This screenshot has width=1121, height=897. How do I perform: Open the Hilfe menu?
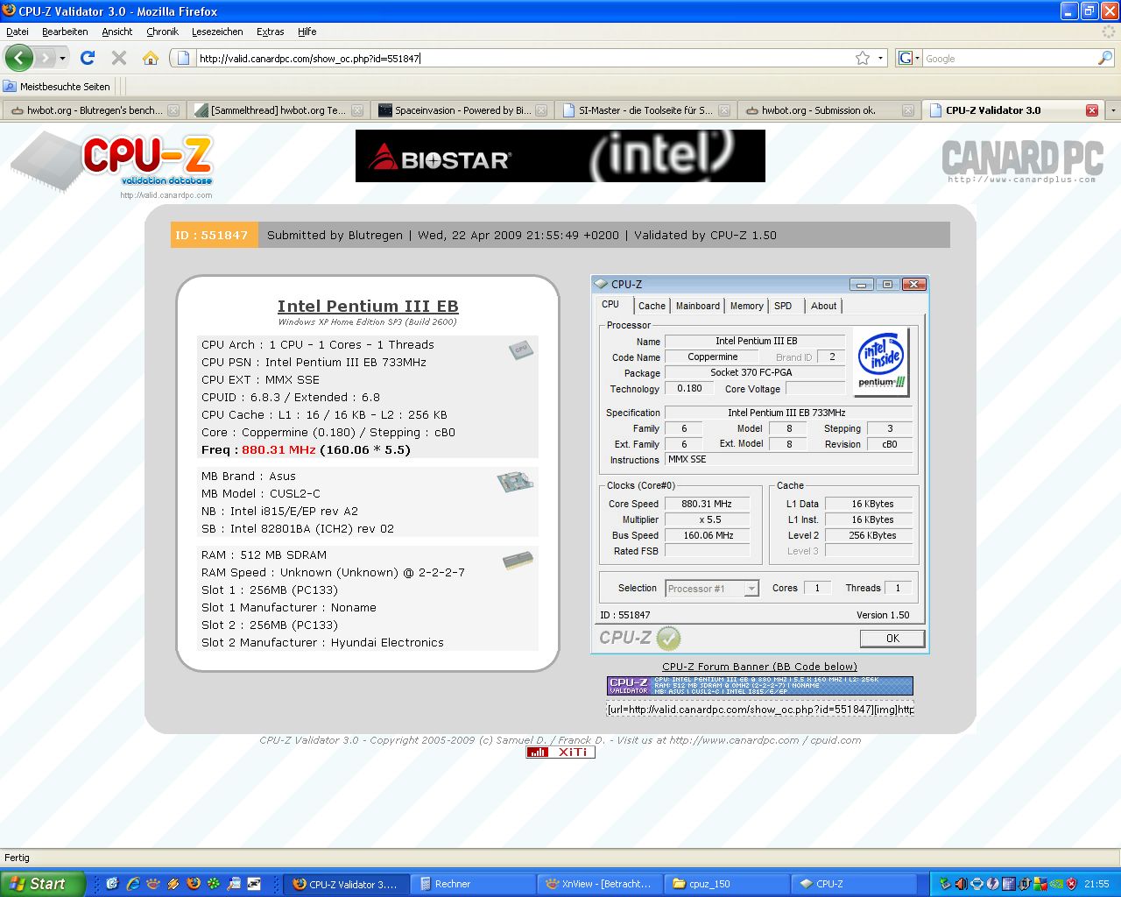coord(307,32)
